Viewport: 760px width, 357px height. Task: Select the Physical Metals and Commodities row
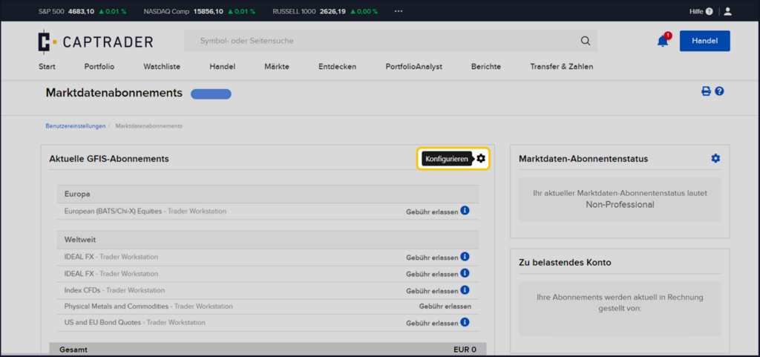pos(267,307)
